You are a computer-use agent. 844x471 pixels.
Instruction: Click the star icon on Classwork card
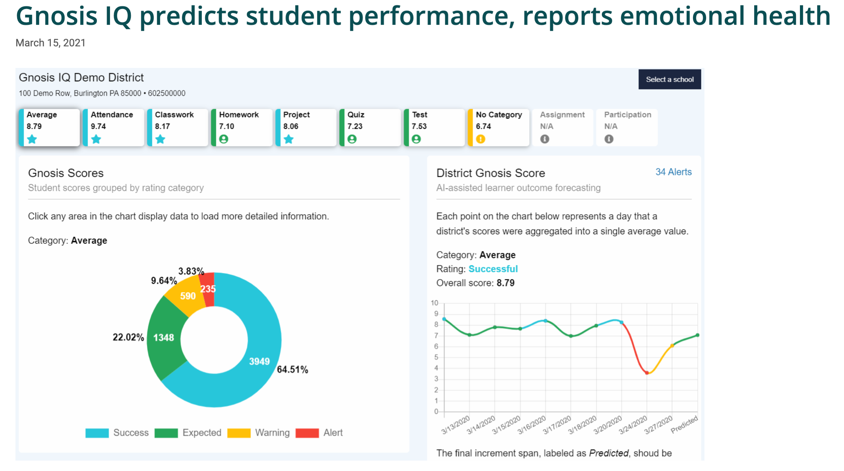pos(160,139)
